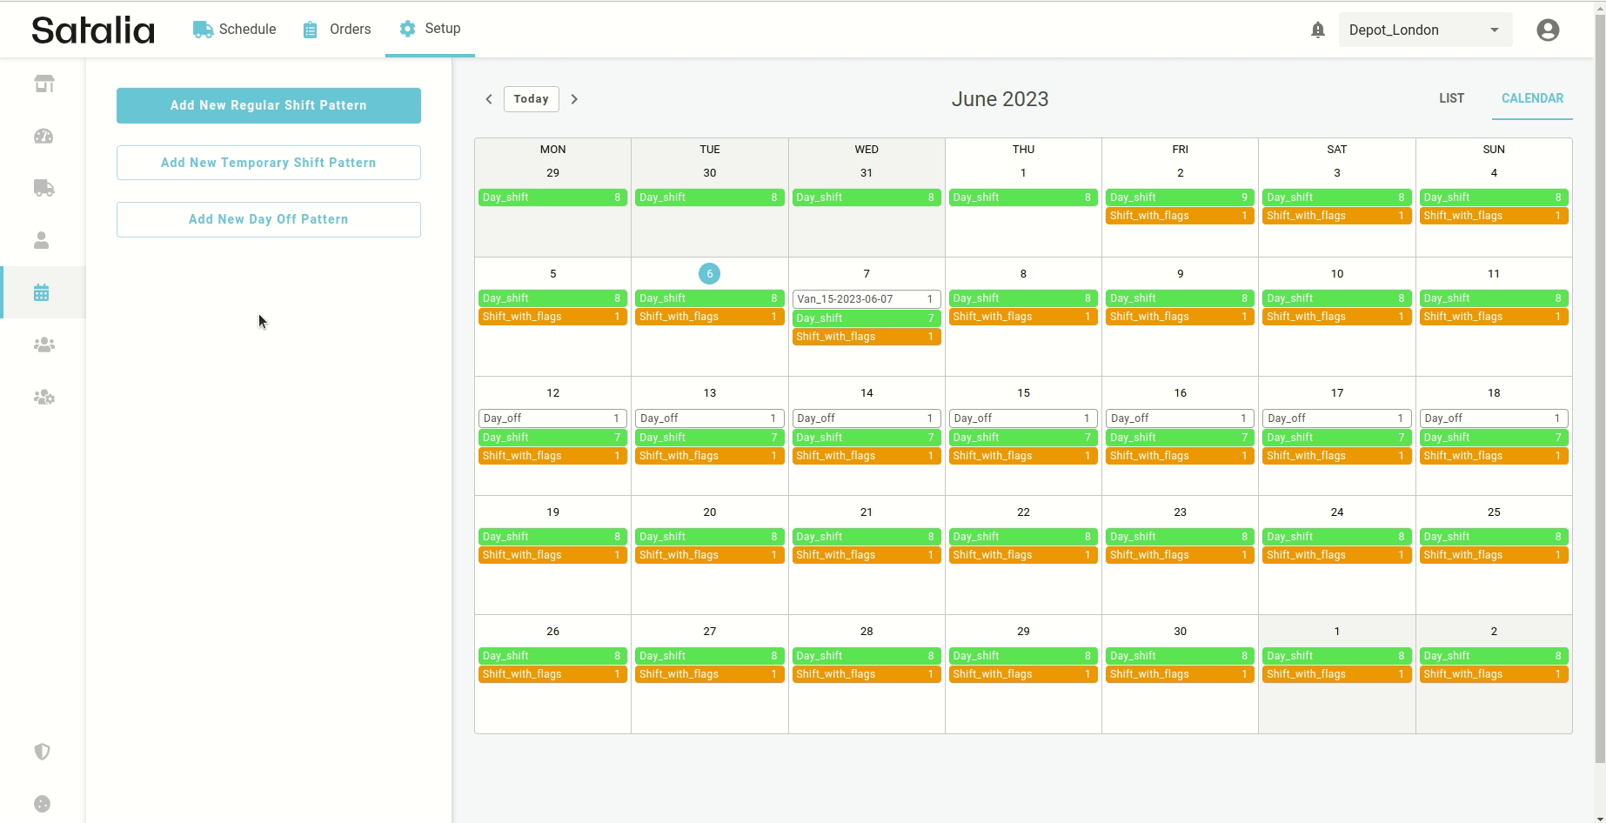Click the users settings gear sidebar icon
Screen dimensions: 1606x823
(43, 398)
